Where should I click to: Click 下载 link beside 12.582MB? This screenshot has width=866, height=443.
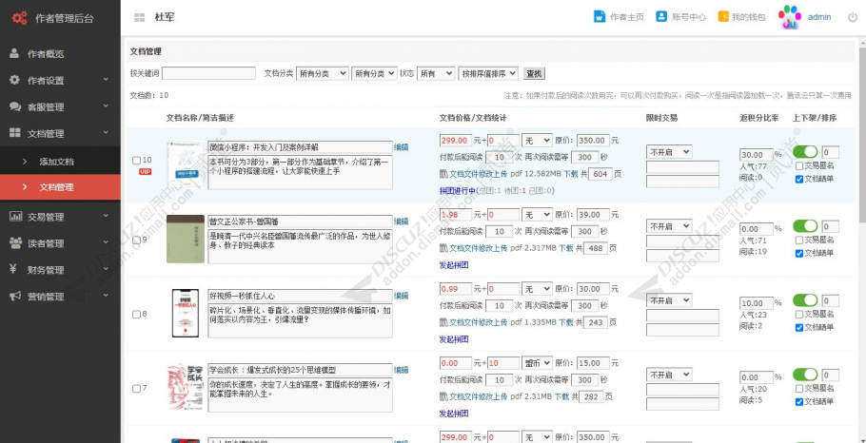571,174
